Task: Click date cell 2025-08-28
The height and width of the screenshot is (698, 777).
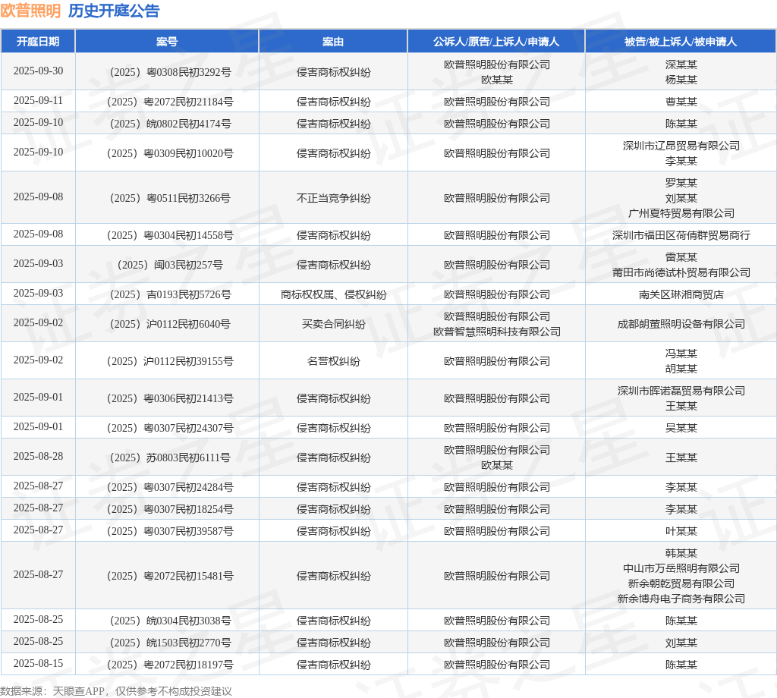Action: click(38, 456)
